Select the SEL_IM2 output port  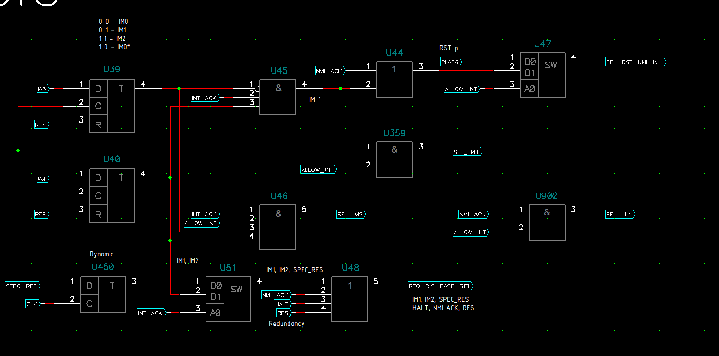click(351, 215)
